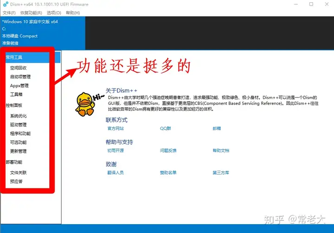334x233 pixels.
Task: Open the 赞助名单 link
Action: [x=168, y=173]
